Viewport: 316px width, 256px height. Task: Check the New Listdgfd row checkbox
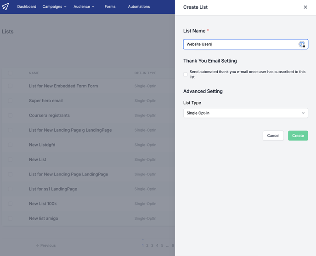click(10, 145)
